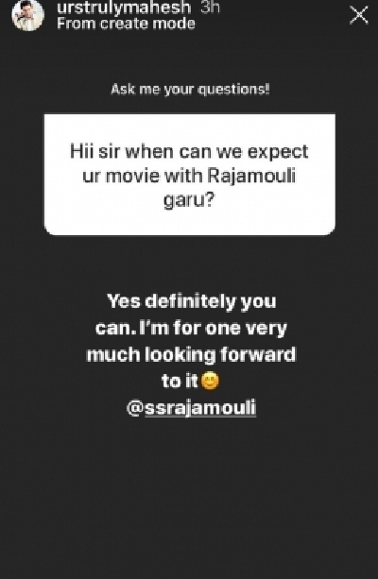Tap the word 'garu?' in the sticker
The height and width of the screenshot is (579, 378).
coord(189,200)
